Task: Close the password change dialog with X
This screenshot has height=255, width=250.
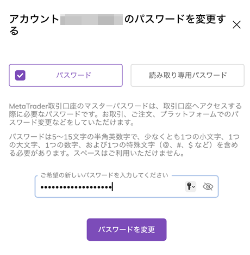Action: (236, 25)
